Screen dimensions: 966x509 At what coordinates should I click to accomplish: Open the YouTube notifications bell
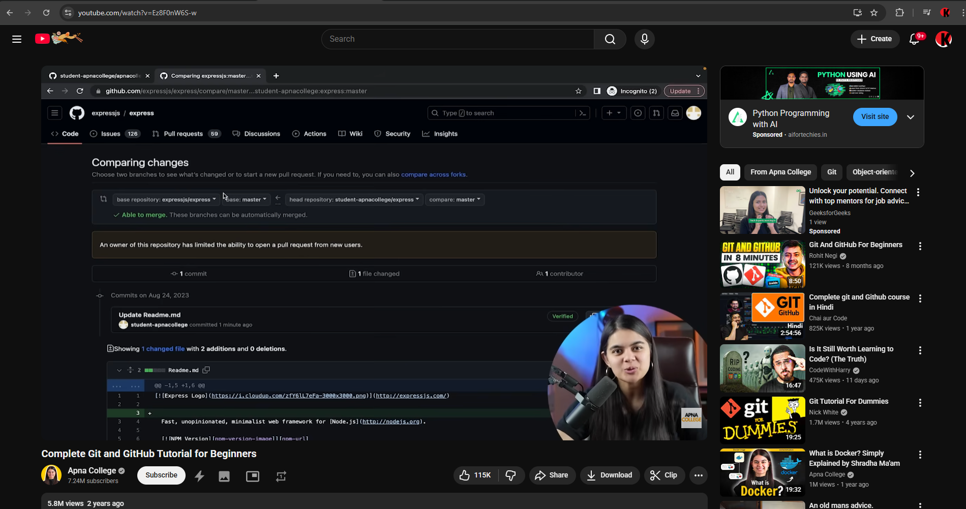click(914, 39)
